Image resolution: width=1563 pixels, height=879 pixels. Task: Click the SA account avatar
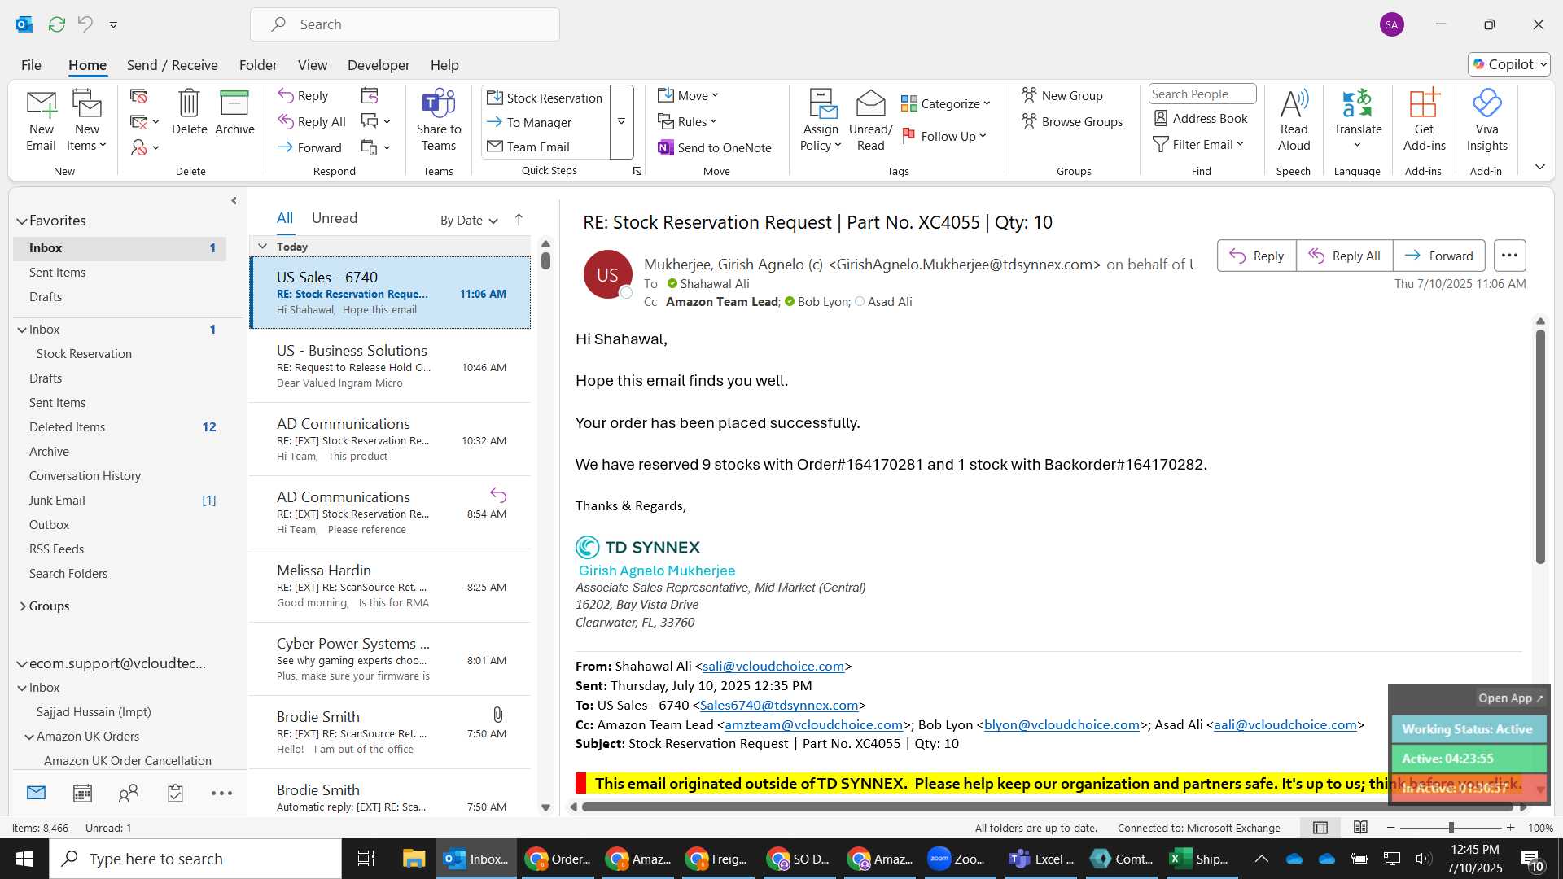1391,24
